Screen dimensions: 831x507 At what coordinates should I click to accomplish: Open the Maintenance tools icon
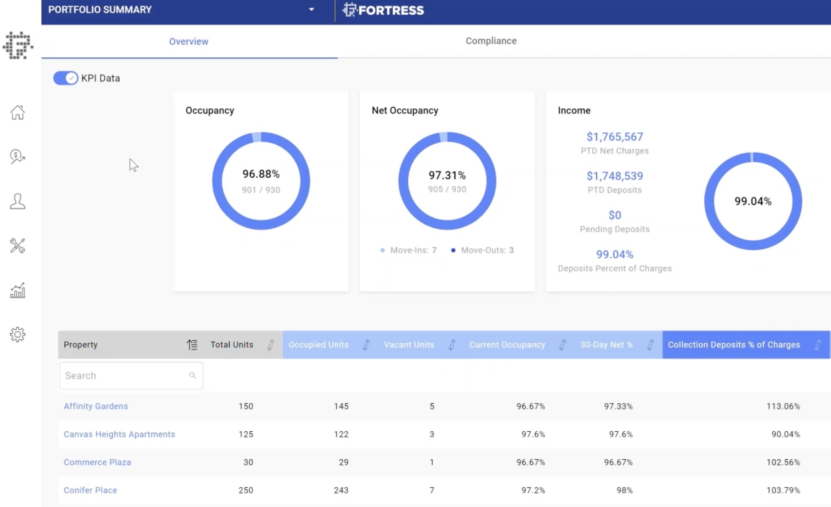[x=17, y=246]
